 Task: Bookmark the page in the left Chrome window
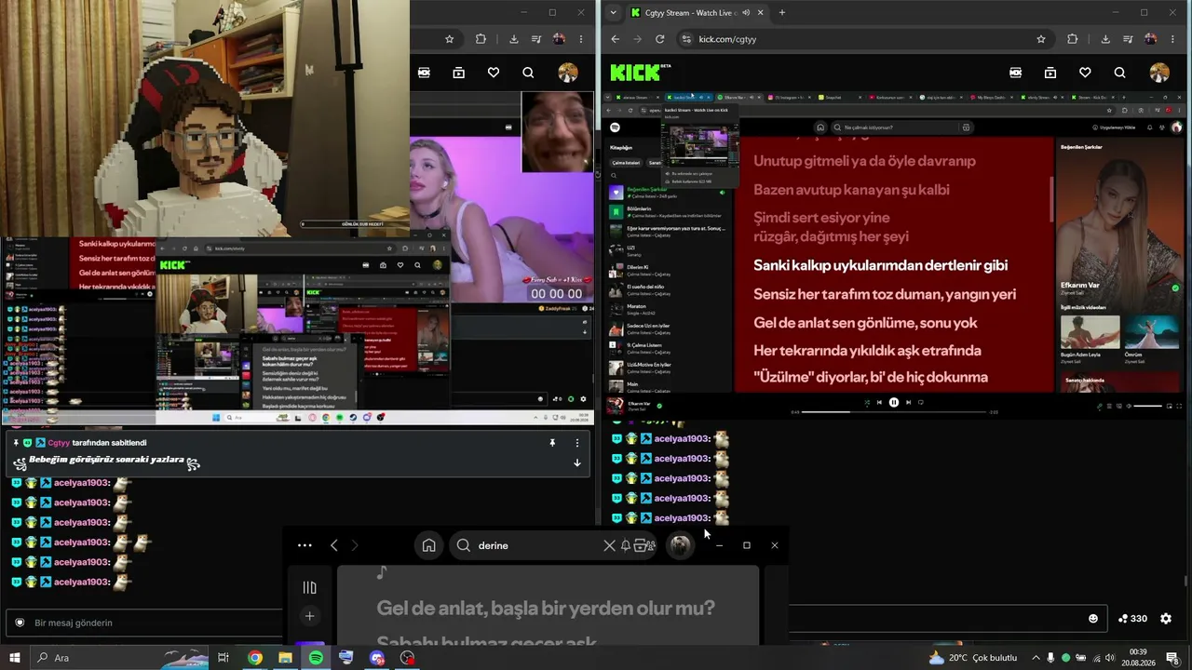[450, 39]
